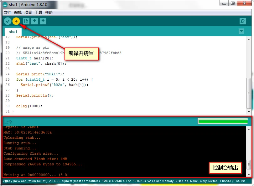
Task: Open the 文件 menu
Action: [8, 13]
